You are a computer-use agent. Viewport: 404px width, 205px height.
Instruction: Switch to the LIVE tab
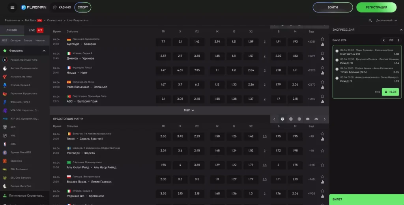pyautogui.click(x=36, y=30)
